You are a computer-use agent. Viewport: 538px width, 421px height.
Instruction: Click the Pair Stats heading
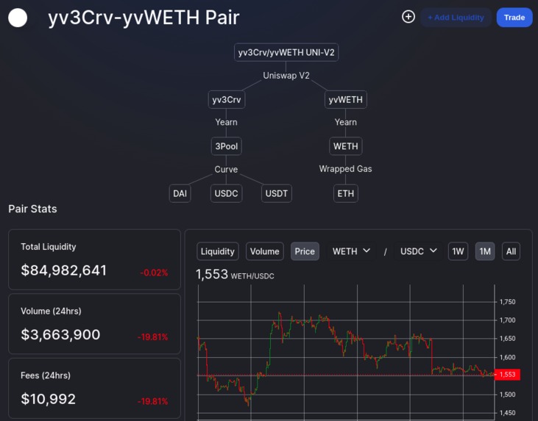click(32, 209)
